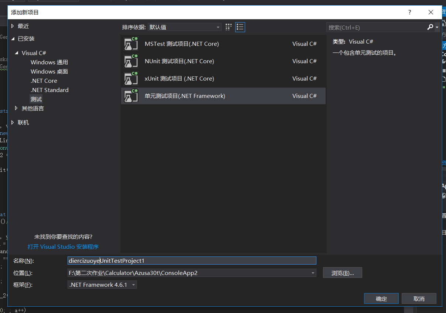Switch to medium icons list view
This screenshot has width=446, height=313.
[240, 27]
